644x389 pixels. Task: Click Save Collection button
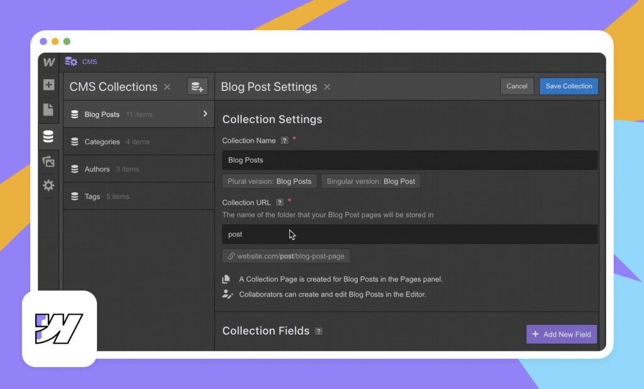click(x=569, y=86)
